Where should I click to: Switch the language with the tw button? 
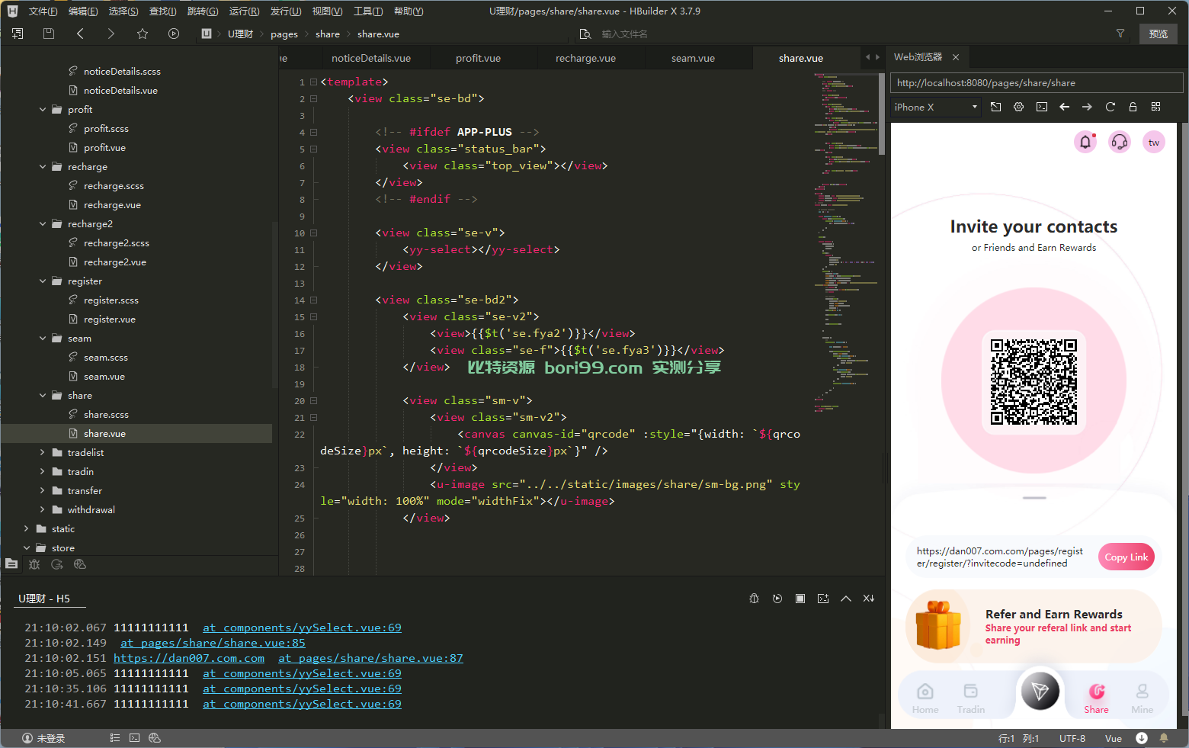[x=1154, y=142]
